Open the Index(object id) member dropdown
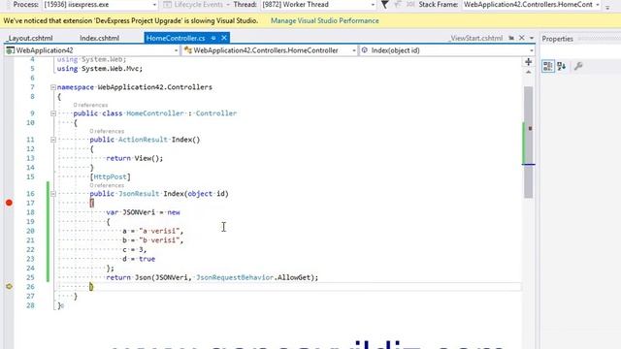Image resolution: width=621 pixels, height=349 pixels. pyautogui.click(x=531, y=50)
